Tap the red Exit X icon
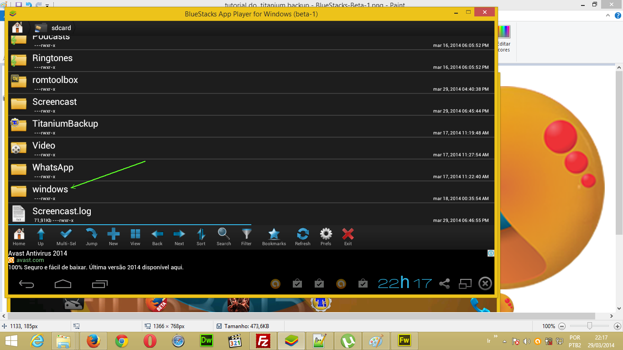The height and width of the screenshot is (350, 623). point(348,237)
